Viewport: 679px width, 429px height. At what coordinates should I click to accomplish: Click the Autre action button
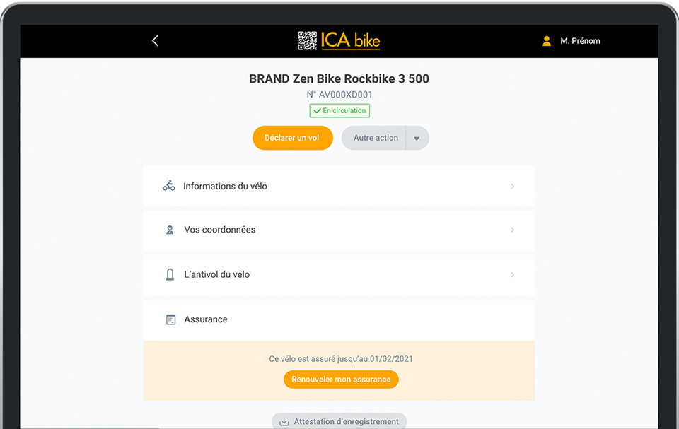(373, 138)
